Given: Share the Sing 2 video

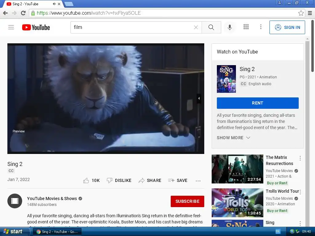Looking at the screenshot, I should [150, 180].
